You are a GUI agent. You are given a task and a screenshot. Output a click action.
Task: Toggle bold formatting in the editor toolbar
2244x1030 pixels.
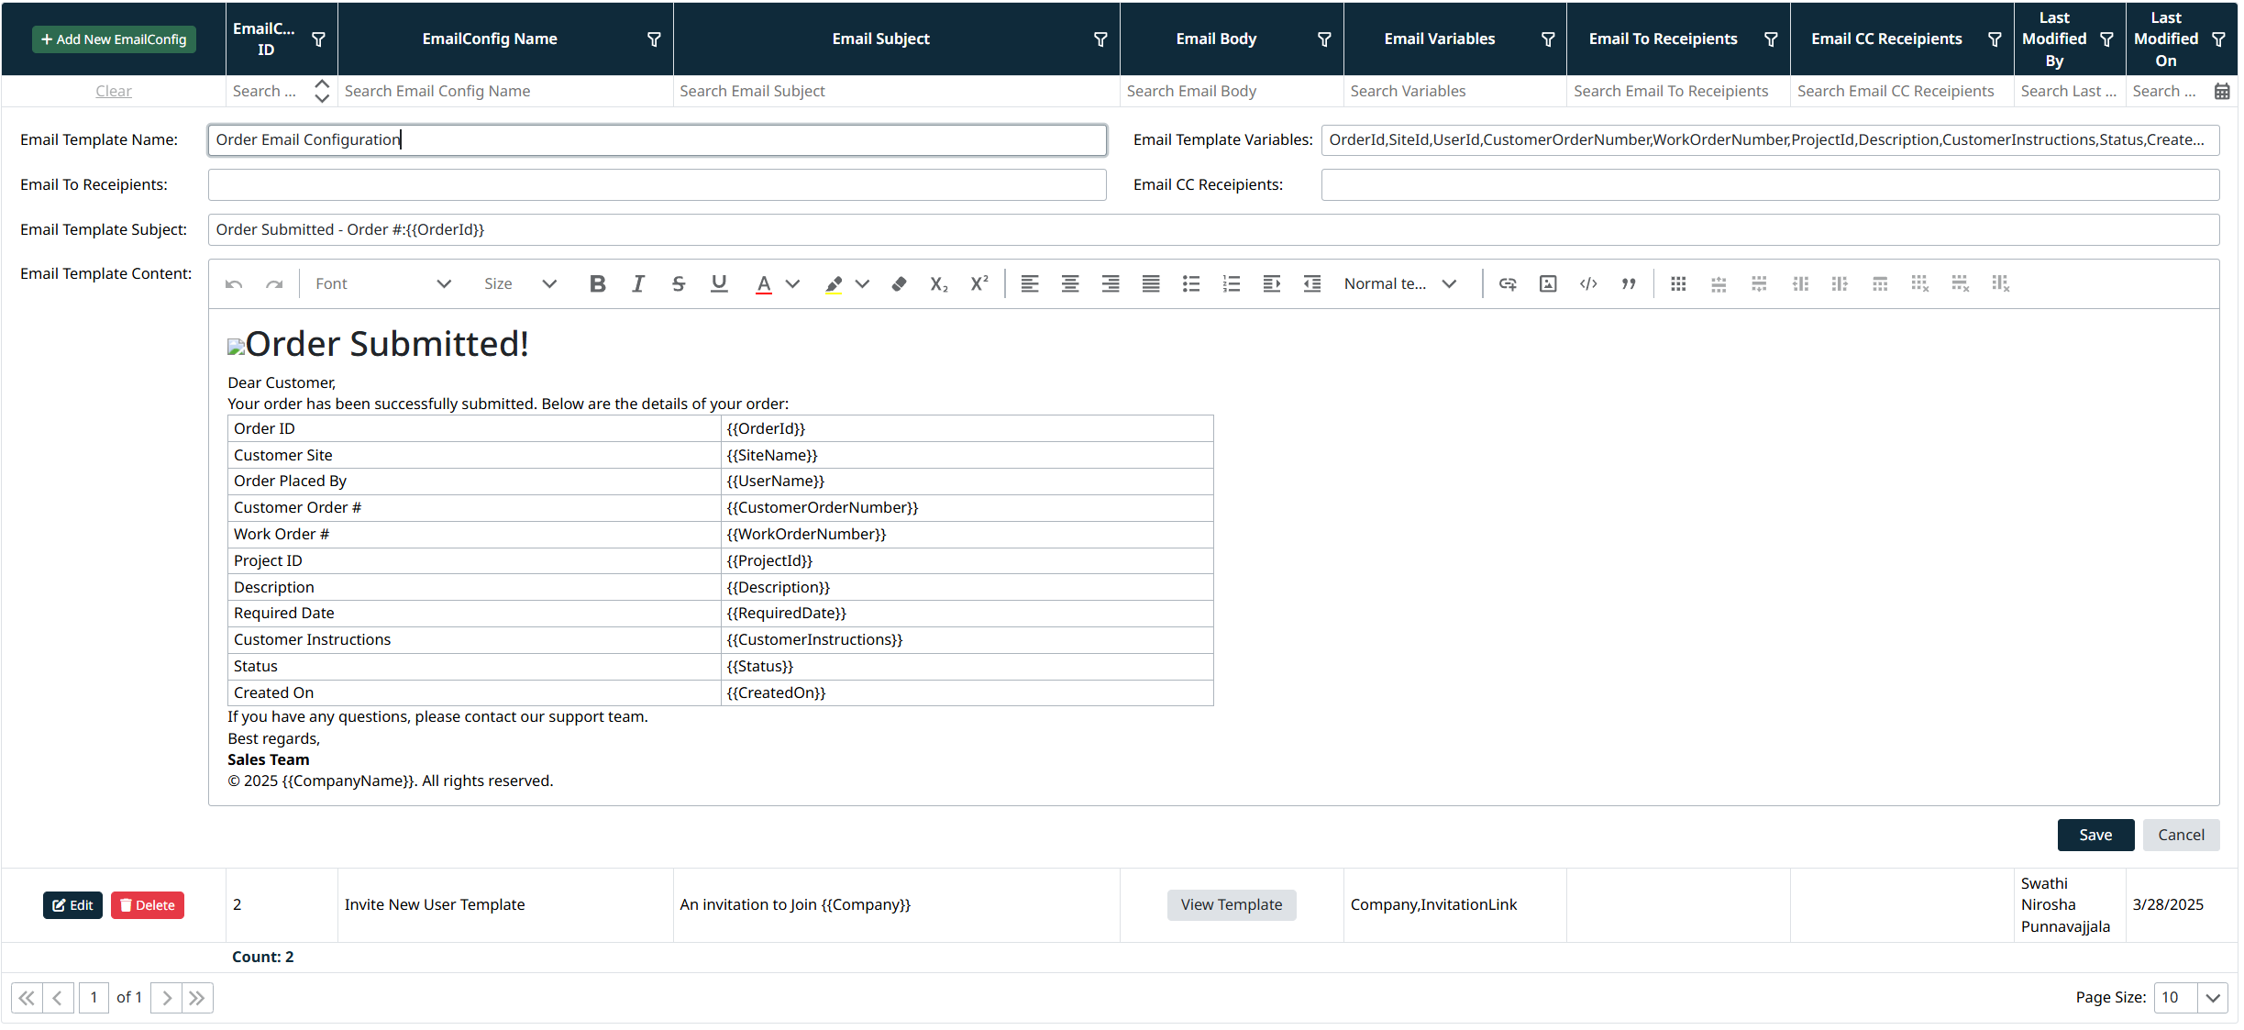(x=597, y=284)
